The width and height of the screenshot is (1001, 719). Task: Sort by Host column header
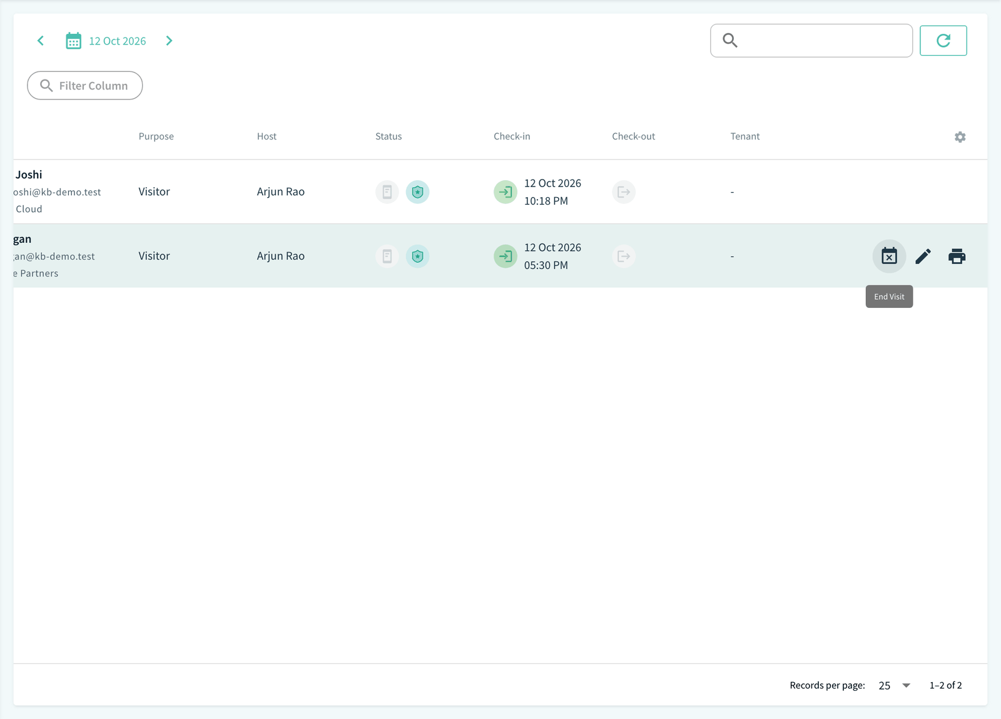[x=267, y=136]
